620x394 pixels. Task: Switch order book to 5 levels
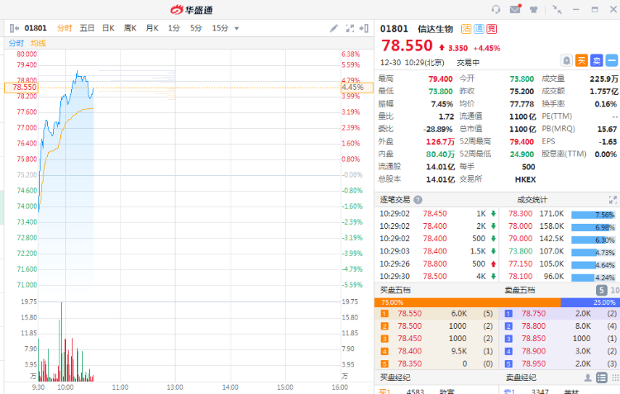pos(602,290)
